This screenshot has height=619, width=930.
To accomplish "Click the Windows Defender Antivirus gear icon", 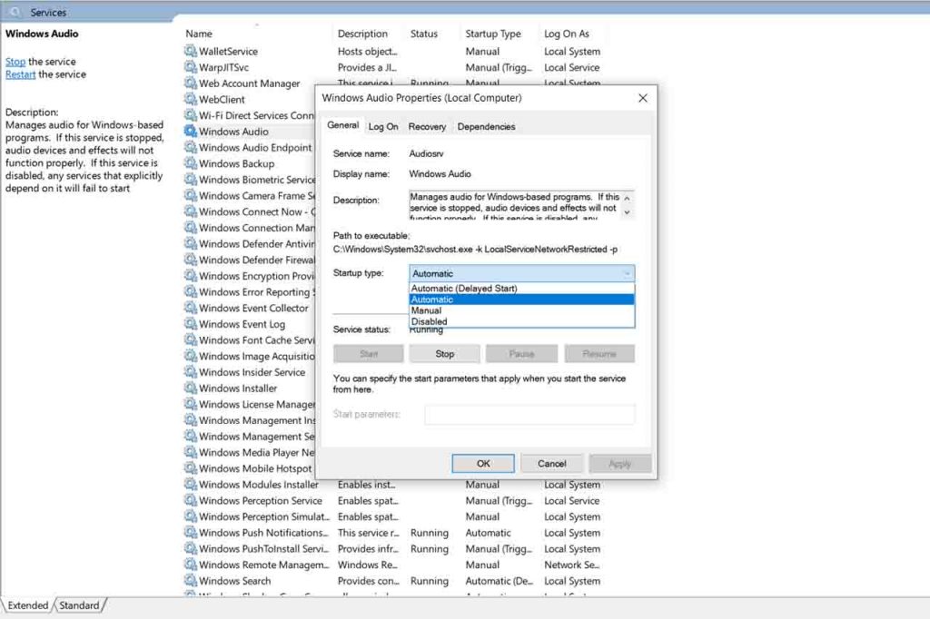I will (191, 243).
